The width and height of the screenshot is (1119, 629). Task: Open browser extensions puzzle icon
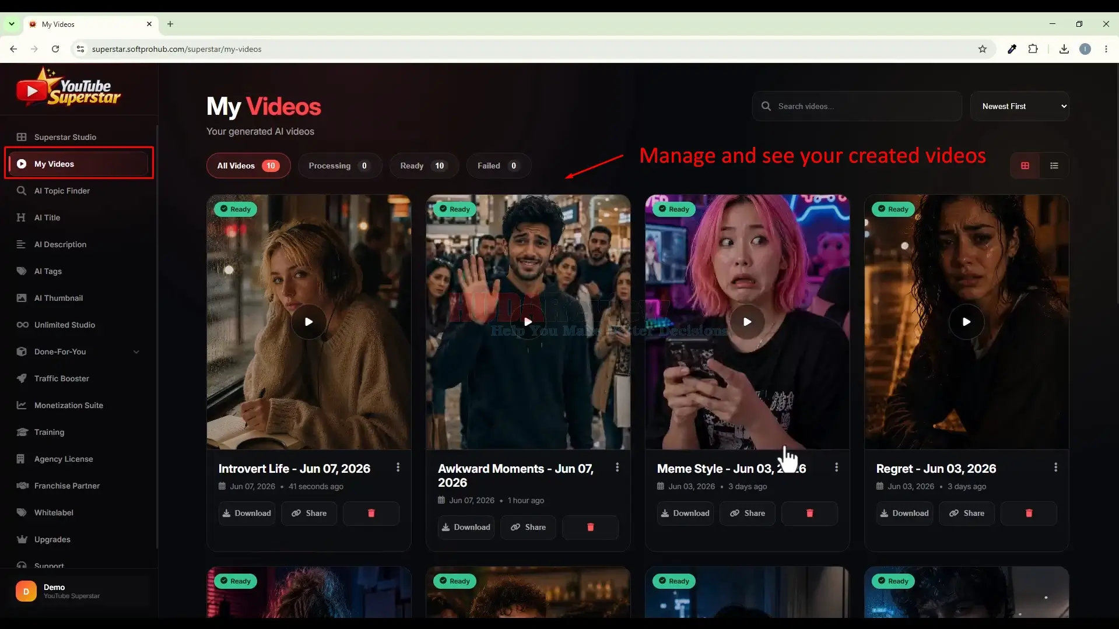1033,49
